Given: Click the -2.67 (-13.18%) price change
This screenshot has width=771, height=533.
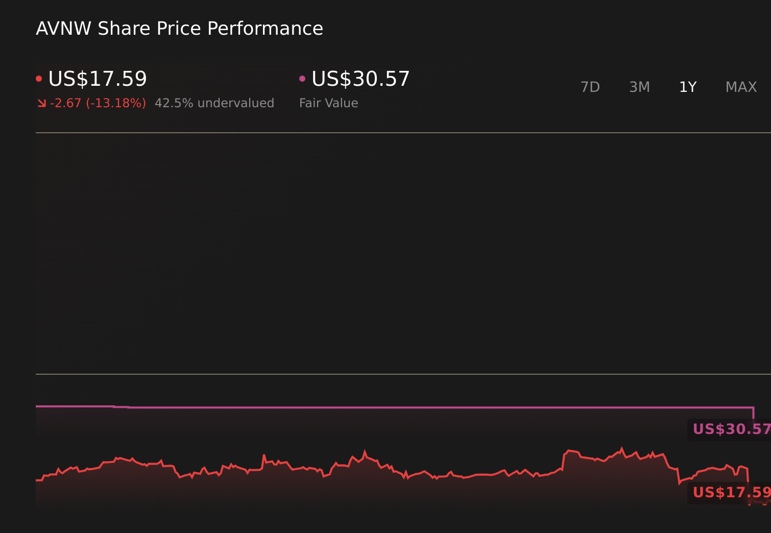Looking at the screenshot, I should pos(98,103).
